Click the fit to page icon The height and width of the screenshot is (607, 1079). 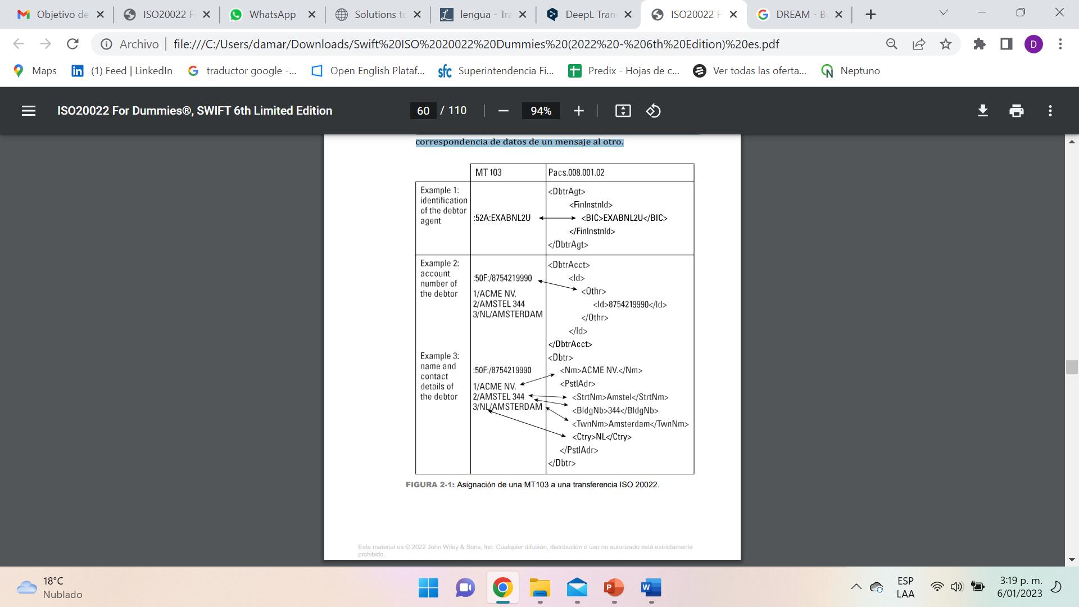click(623, 111)
